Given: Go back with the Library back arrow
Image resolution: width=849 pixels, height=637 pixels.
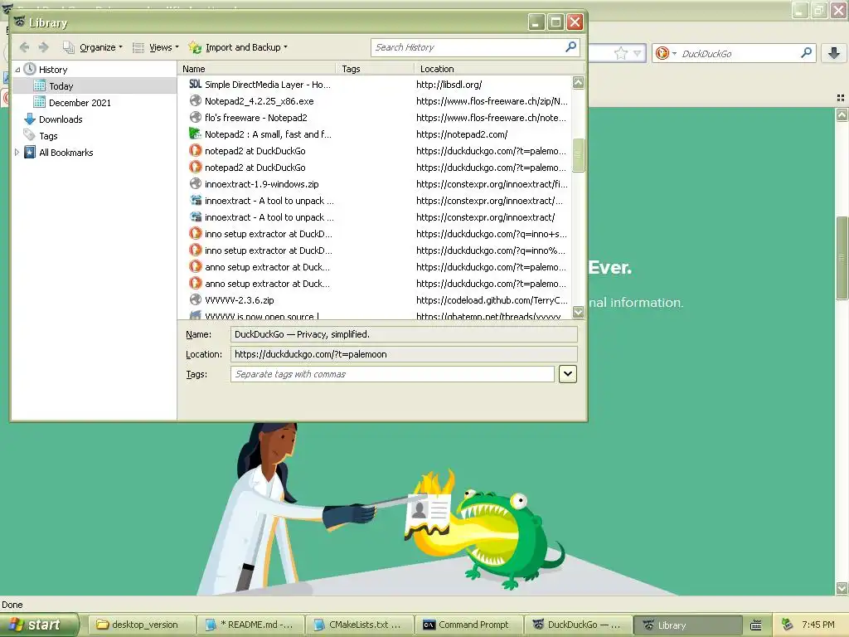Looking at the screenshot, I should click(x=24, y=47).
